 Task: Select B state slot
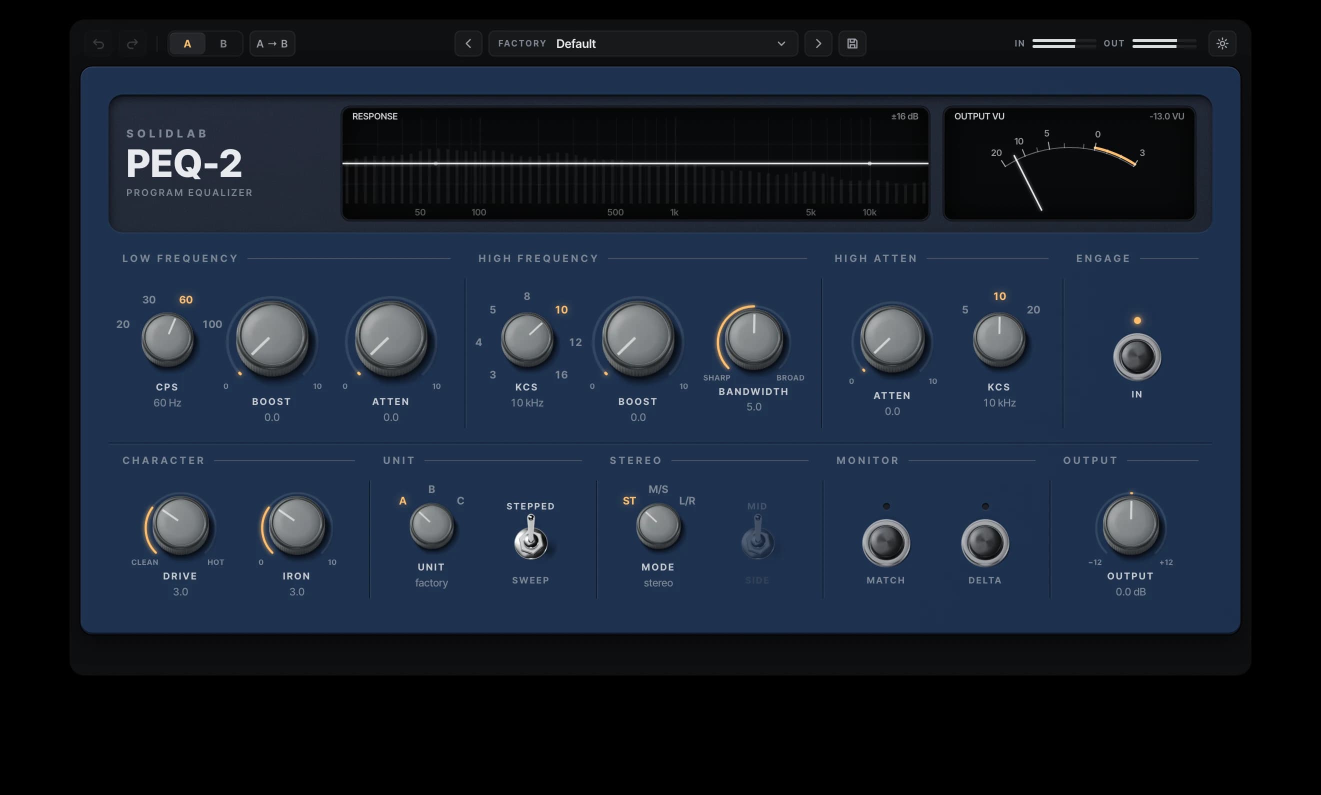click(223, 43)
